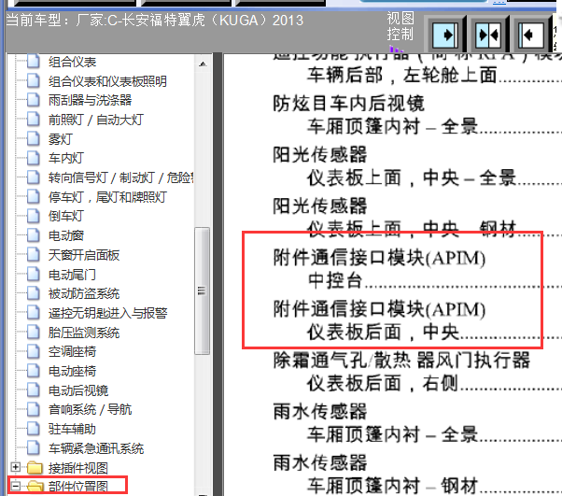Image resolution: width=562 pixels, height=496 pixels.
Task: Open the 电动座椅 document icon
Action: tap(34, 371)
